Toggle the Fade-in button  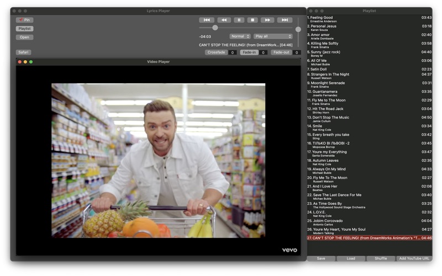[249, 52]
